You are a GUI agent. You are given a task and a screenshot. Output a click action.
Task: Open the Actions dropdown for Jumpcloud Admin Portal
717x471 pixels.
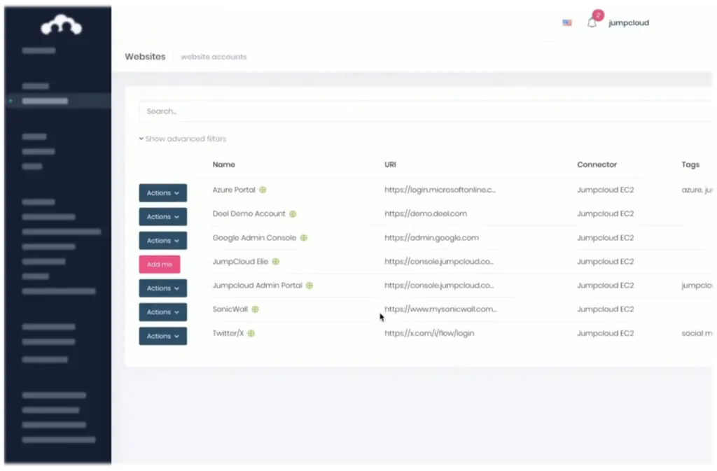tap(162, 288)
